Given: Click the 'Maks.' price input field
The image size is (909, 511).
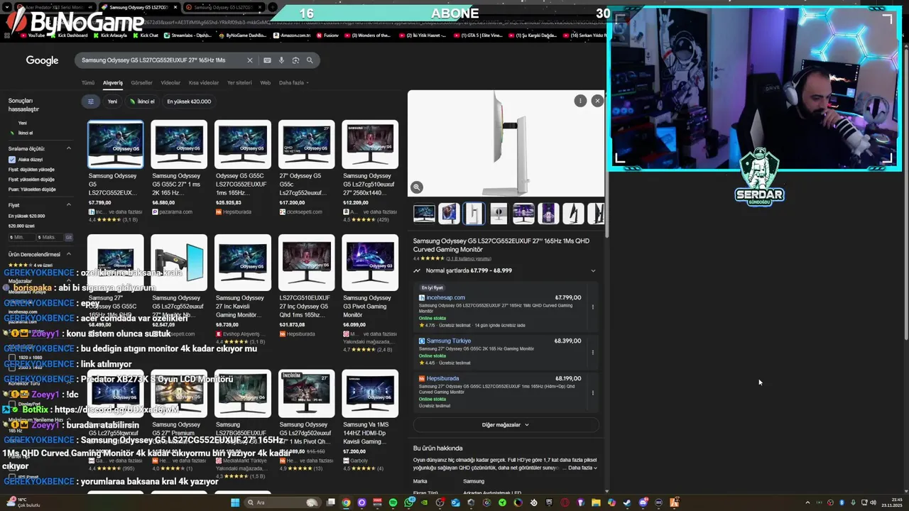Looking at the screenshot, I should pos(50,237).
